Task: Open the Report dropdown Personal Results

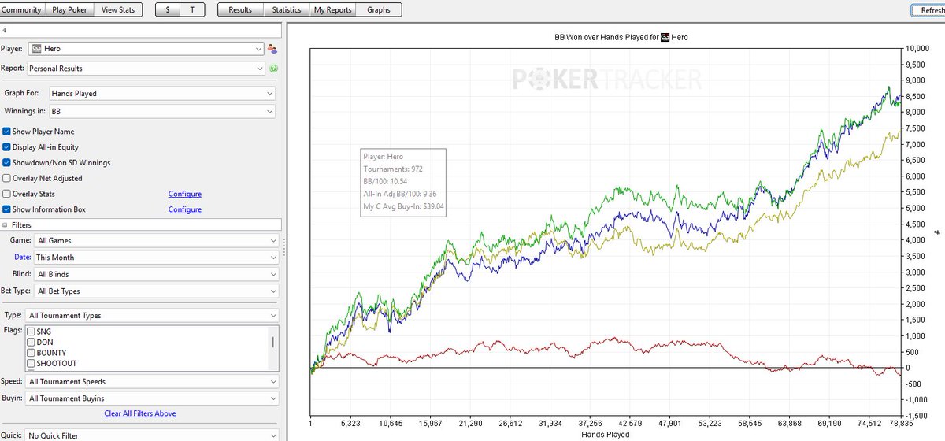Action: (x=146, y=69)
